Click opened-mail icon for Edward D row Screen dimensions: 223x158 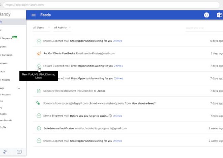pyautogui.click(x=39, y=66)
